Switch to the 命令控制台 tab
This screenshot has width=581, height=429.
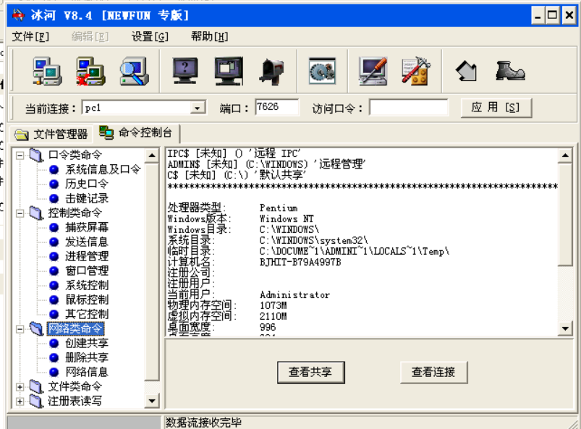click(x=137, y=133)
